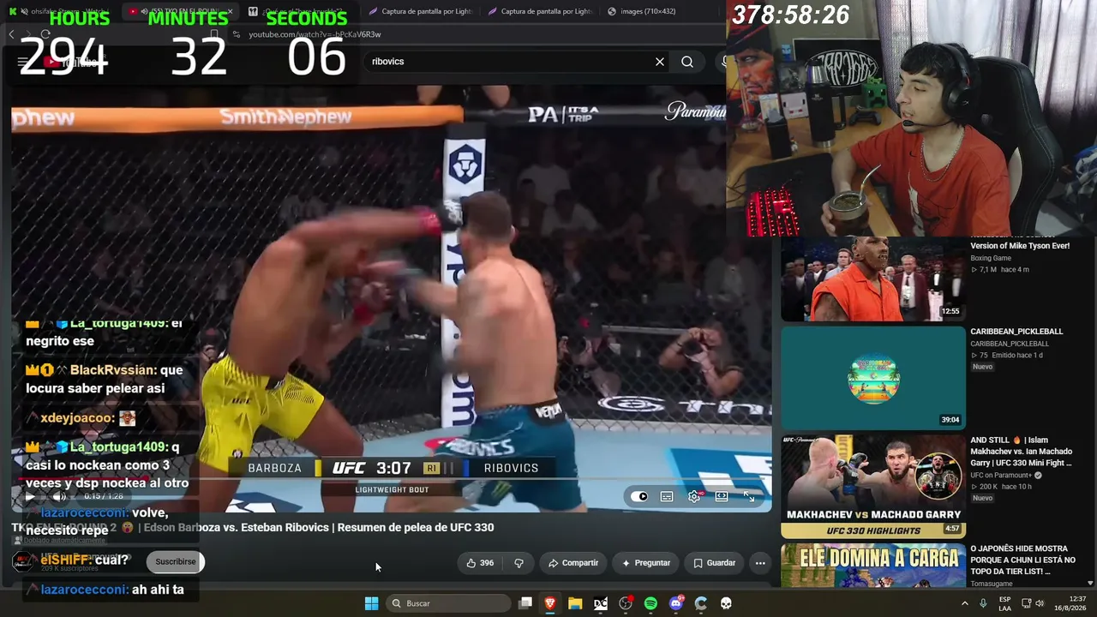Open Discord from the taskbar
Image resolution: width=1097 pixels, height=617 pixels.
pos(676,603)
